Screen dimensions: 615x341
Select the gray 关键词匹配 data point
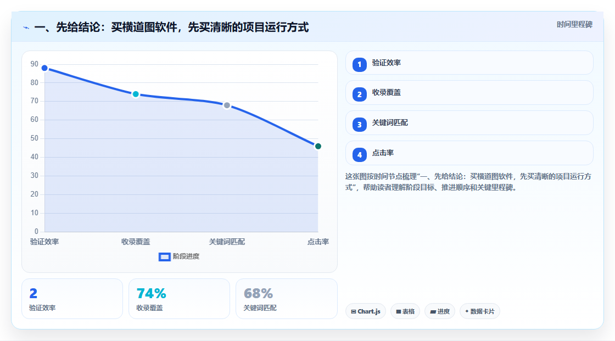(x=227, y=105)
